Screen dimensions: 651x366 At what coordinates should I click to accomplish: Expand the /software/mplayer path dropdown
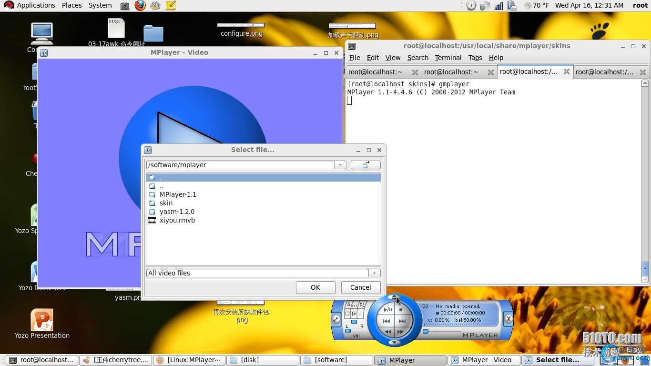(x=340, y=165)
